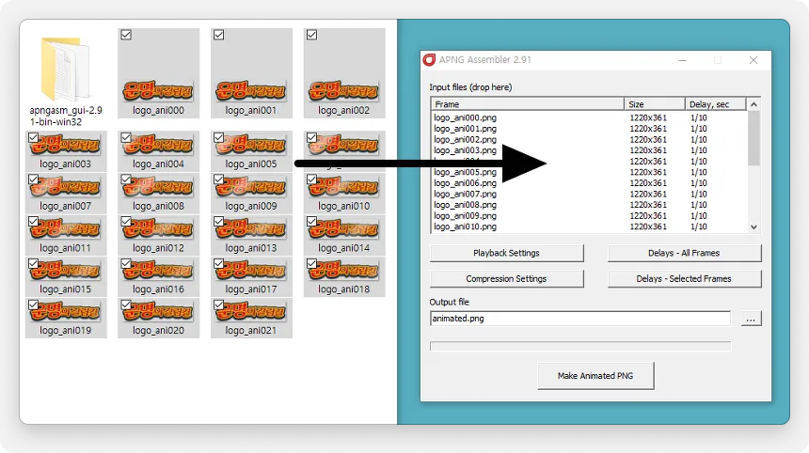Select logo_ani000.png row in frame list
Viewport: 809px width, 453px height.
(588, 117)
